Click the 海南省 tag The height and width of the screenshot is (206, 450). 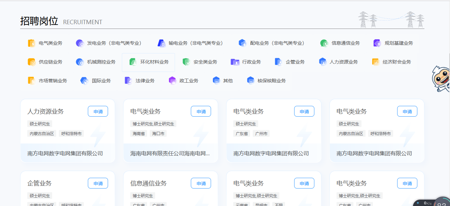click(139, 133)
